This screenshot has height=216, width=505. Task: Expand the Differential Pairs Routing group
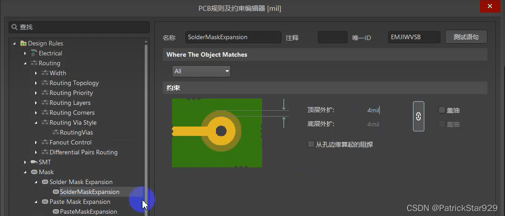[36, 153]
